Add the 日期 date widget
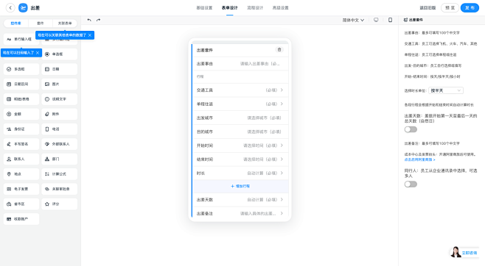 tap(60, 69)
